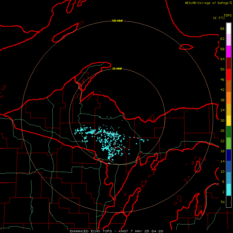Image resolution: width=233 pixels, height=233 pixels.
Task: Click the 2 legend scale value
Action: click(223, 192)
